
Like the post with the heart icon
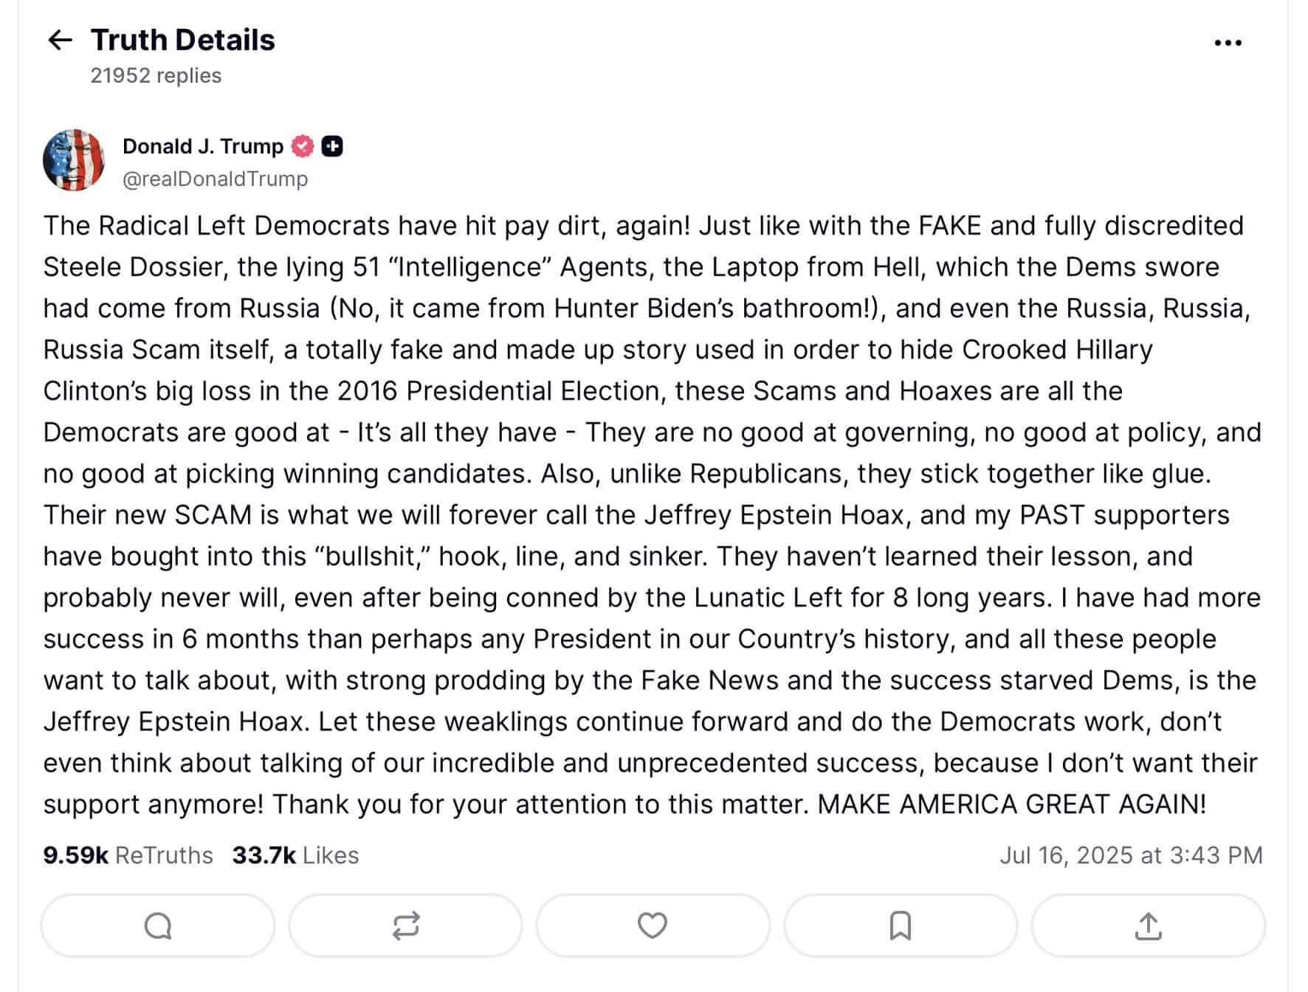click(x=653, y=926)
